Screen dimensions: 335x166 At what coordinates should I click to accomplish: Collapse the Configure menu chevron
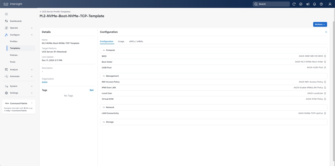click(32, 35)
